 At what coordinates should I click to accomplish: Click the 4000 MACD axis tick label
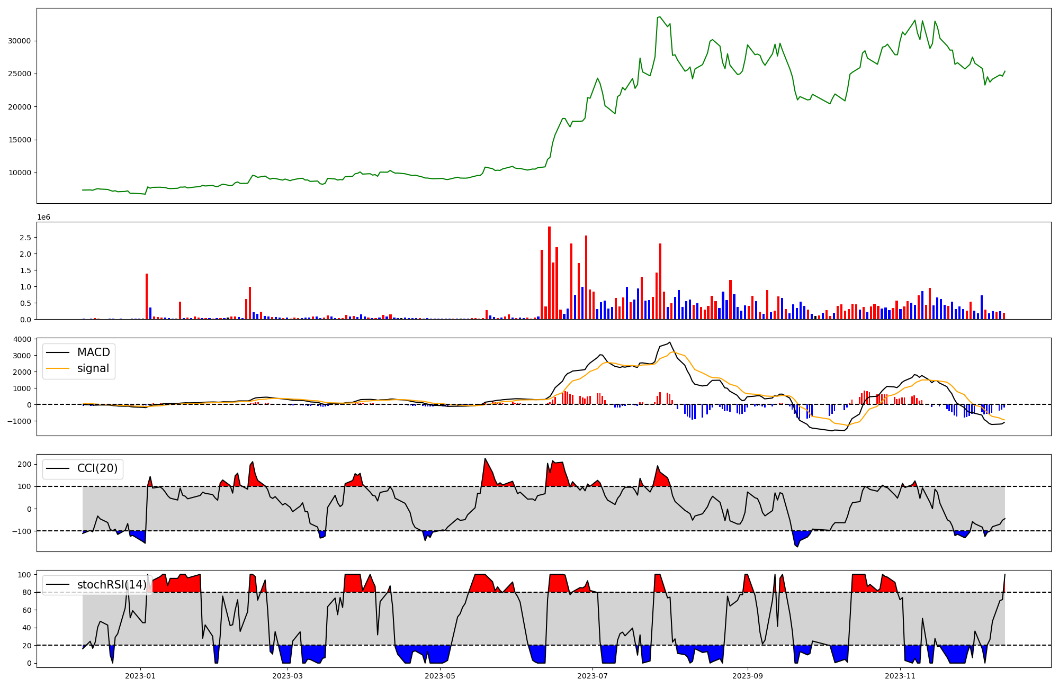pyautogui.click(x=23, y=339)
